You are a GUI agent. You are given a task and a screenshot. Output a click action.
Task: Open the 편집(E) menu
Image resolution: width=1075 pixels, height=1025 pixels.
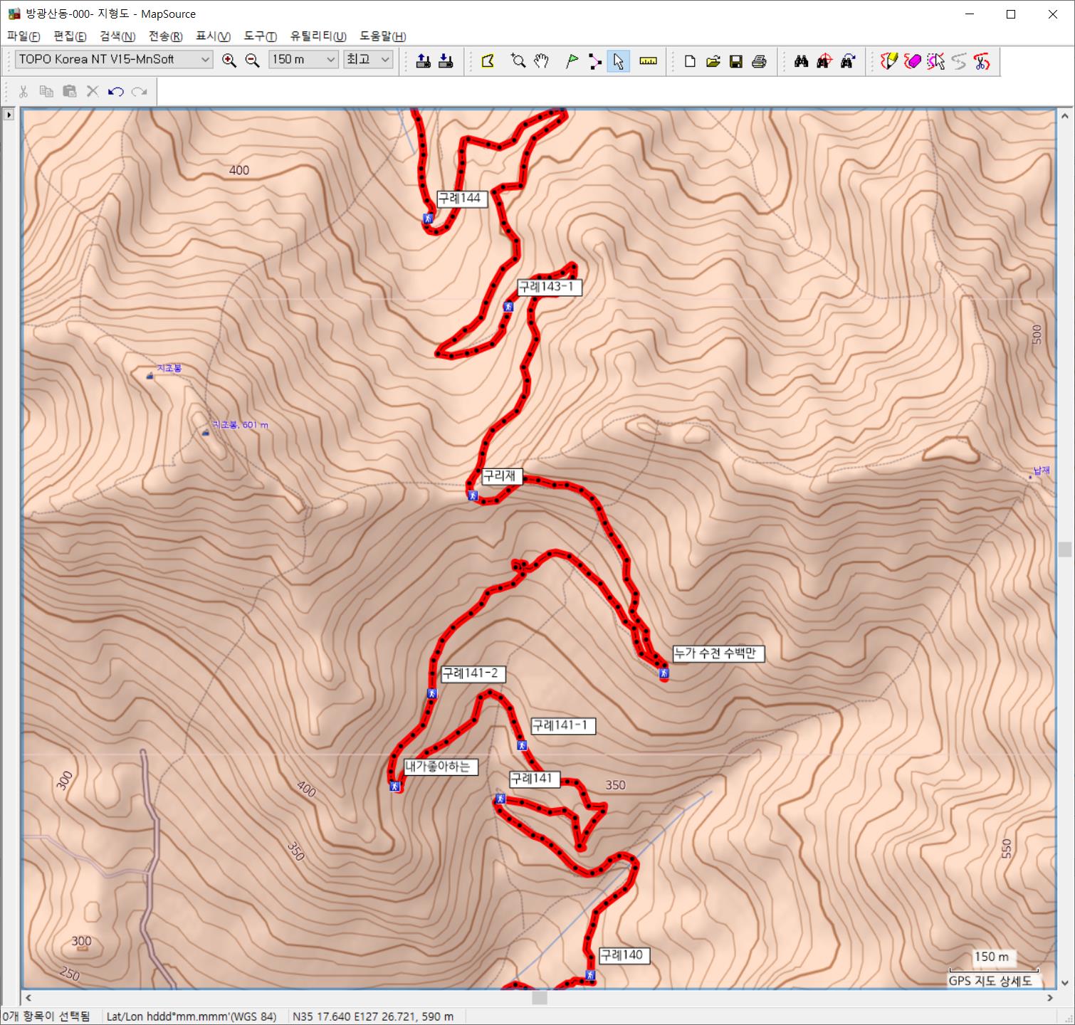[x=70, y=36]
